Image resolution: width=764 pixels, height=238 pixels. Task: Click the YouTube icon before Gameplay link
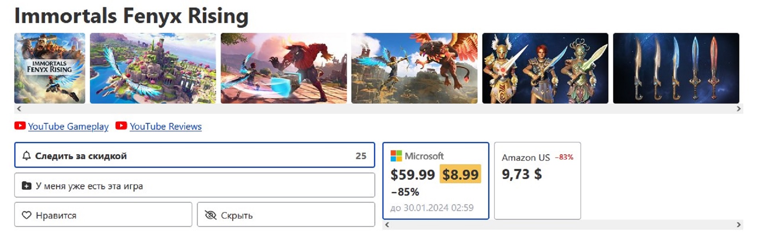pos(20,126)
